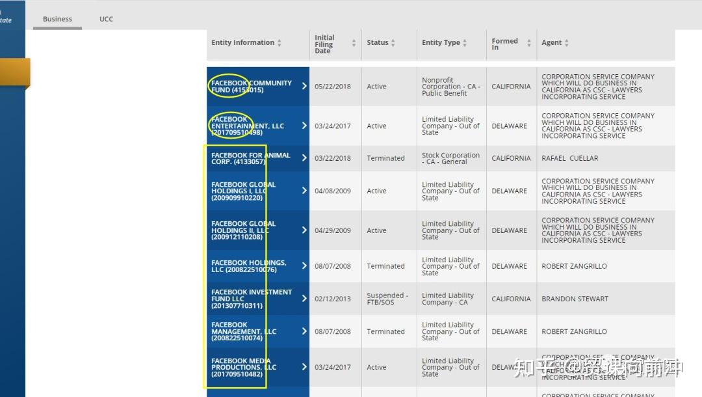702x397 pixels.
Task: Select agent RAFAEL CUELLAR
Action: click(570, 158)
